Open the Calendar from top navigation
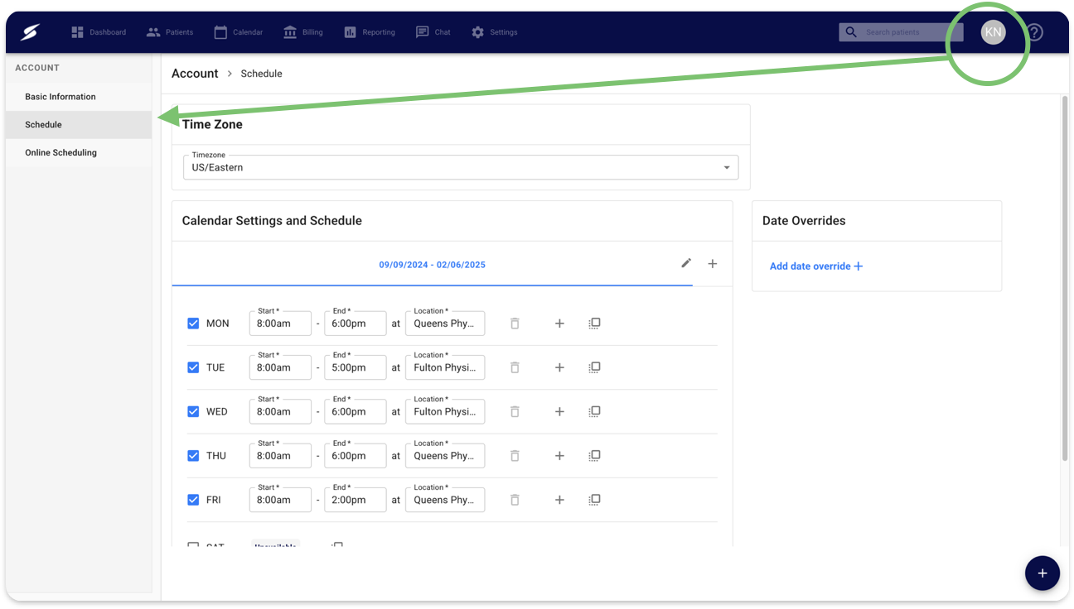 pos(239,32)
